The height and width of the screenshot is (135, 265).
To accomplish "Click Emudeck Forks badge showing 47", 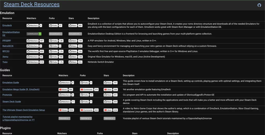I will point(55,26).
